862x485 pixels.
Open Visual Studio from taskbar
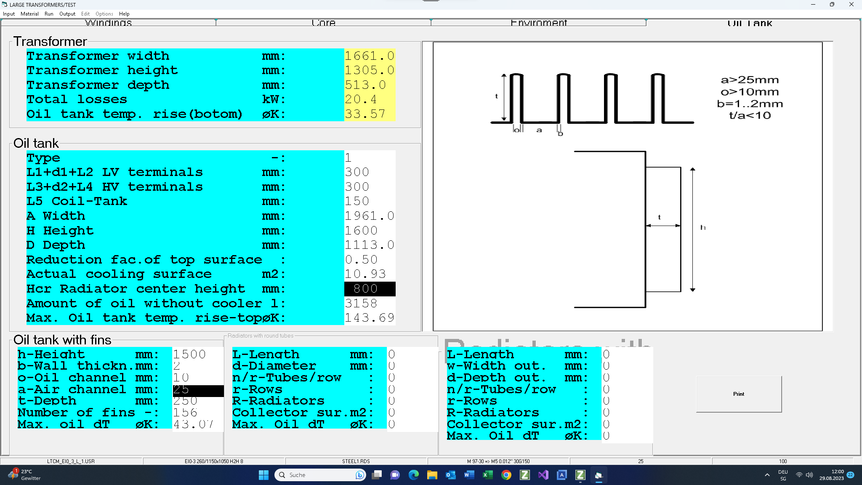(x=543, y=475)
